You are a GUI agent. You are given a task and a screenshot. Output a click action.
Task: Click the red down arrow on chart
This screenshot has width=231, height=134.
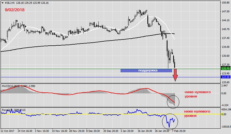point(175,75)
